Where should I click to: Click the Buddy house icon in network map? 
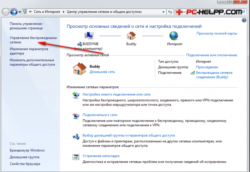[x=131, y=36]
